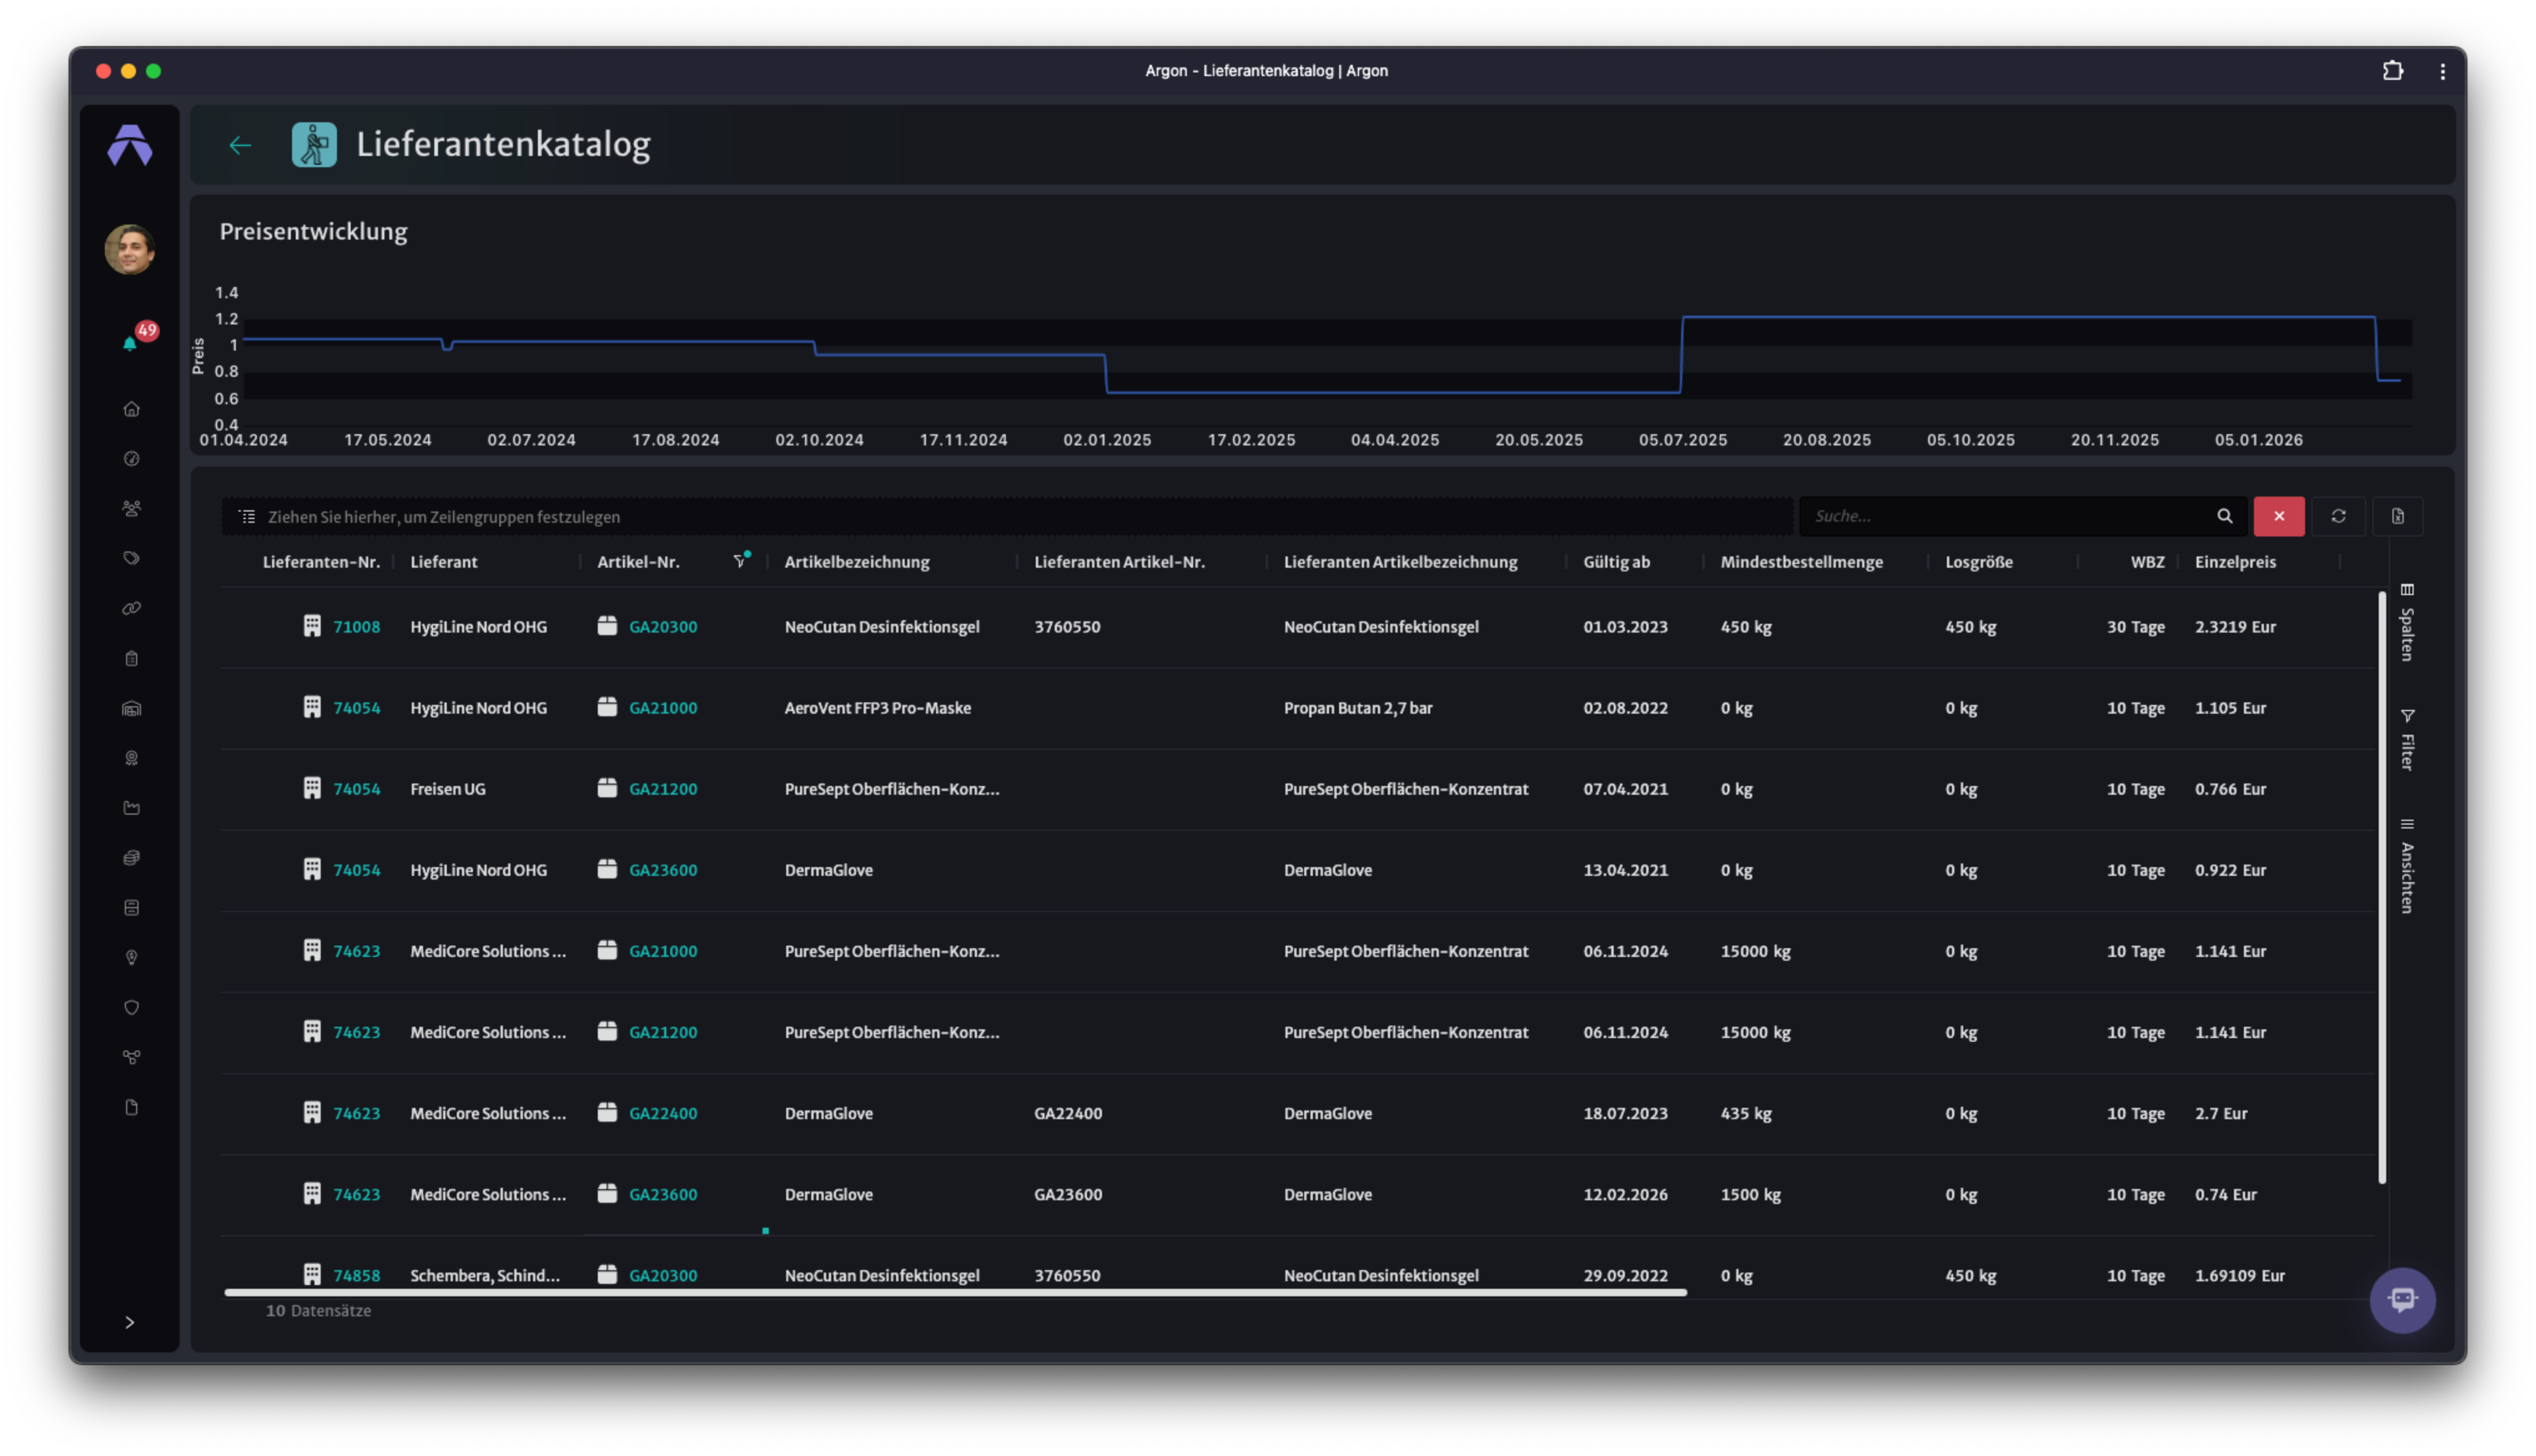Open the Artikel-Nr. column filter icon

[x=740, y=561]
